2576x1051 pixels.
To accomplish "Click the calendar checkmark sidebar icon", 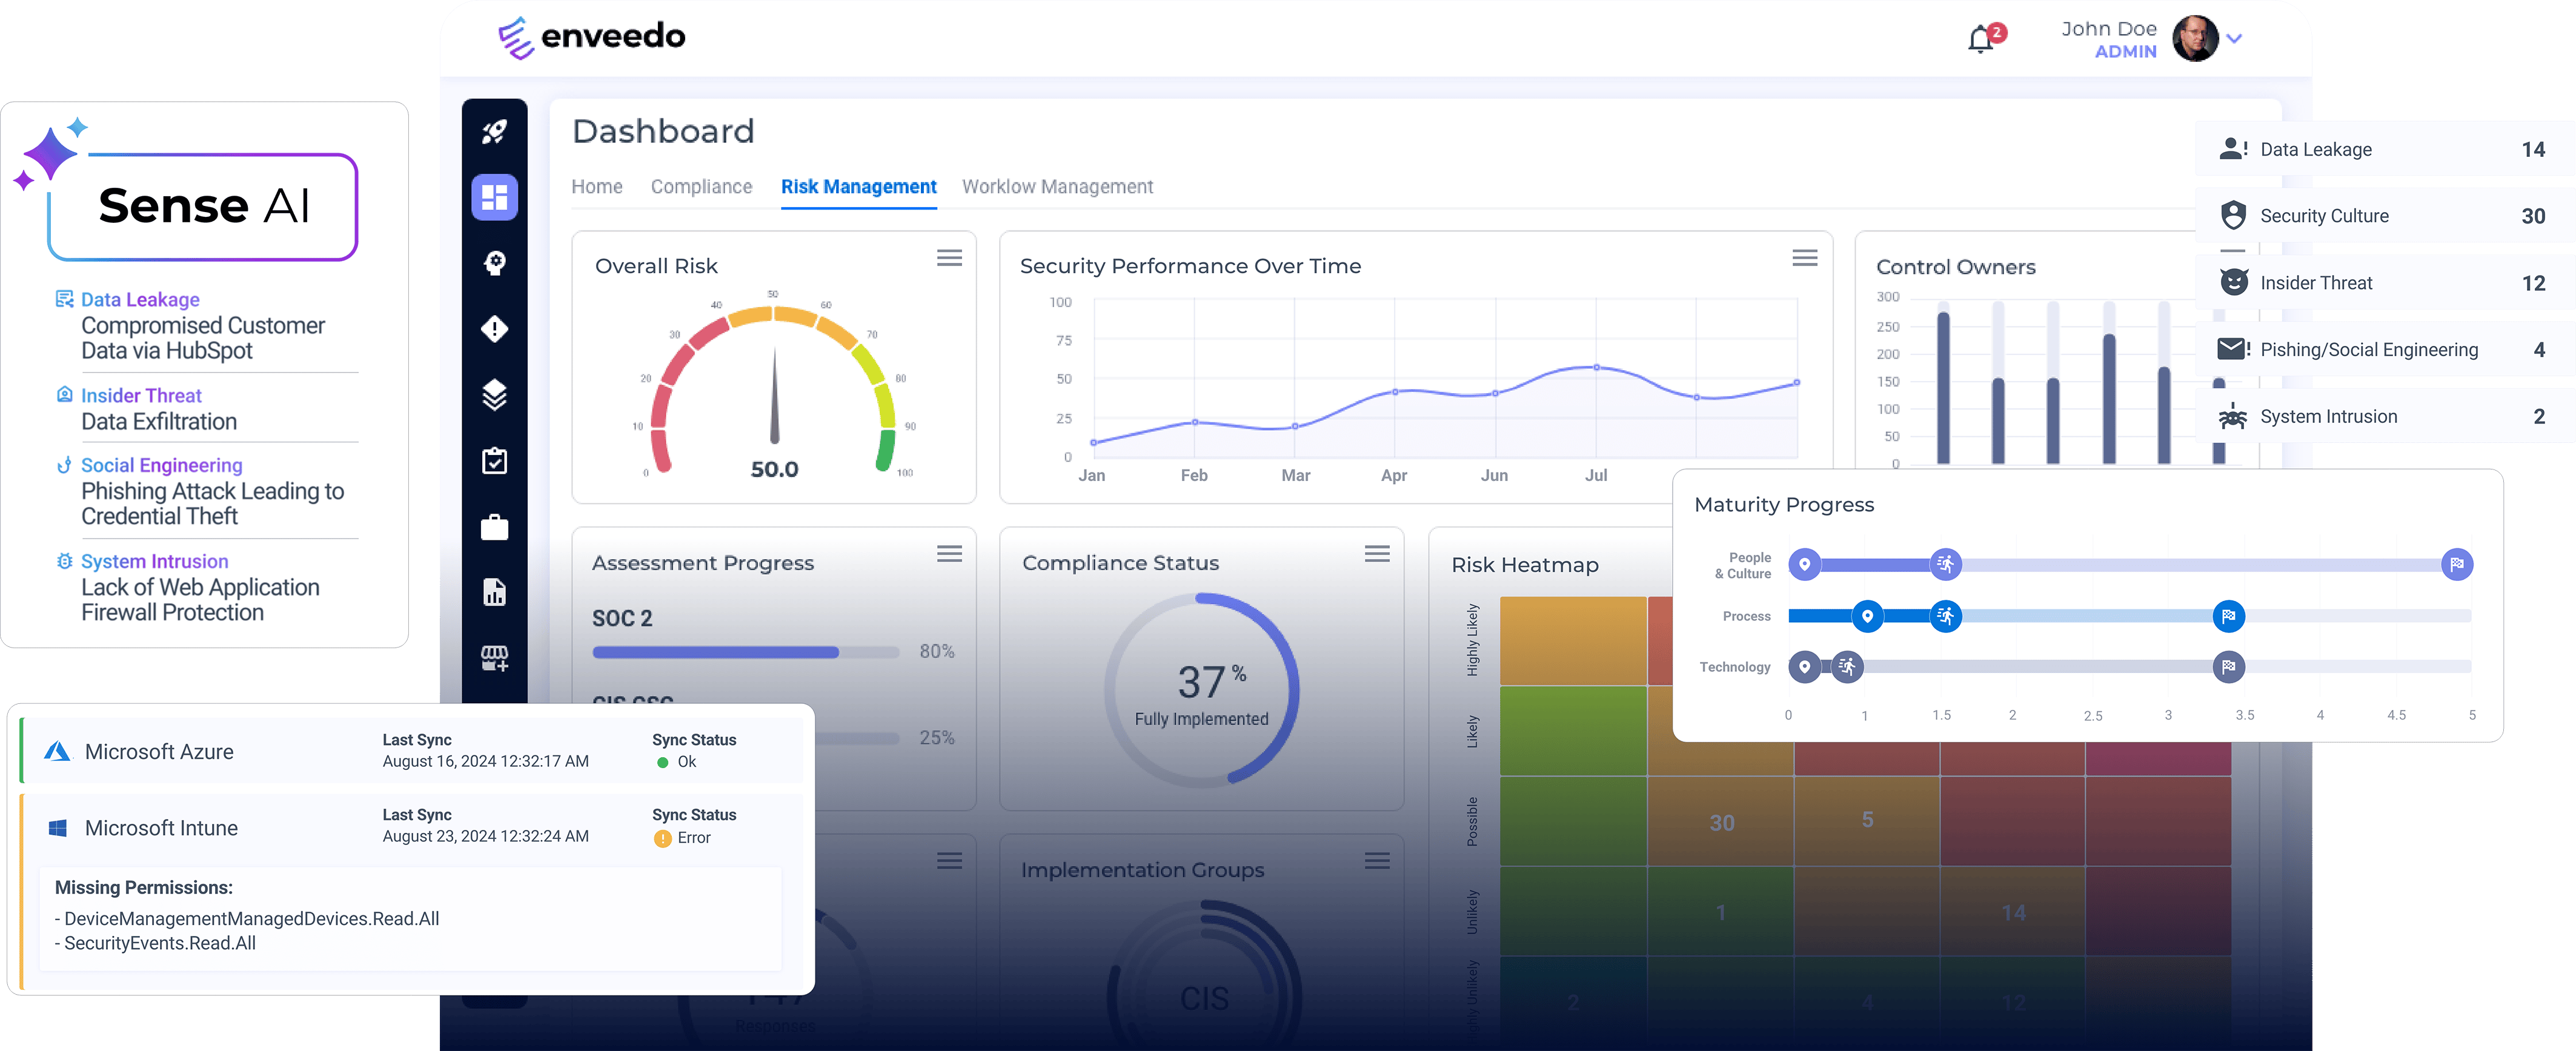I will (494, 461).
